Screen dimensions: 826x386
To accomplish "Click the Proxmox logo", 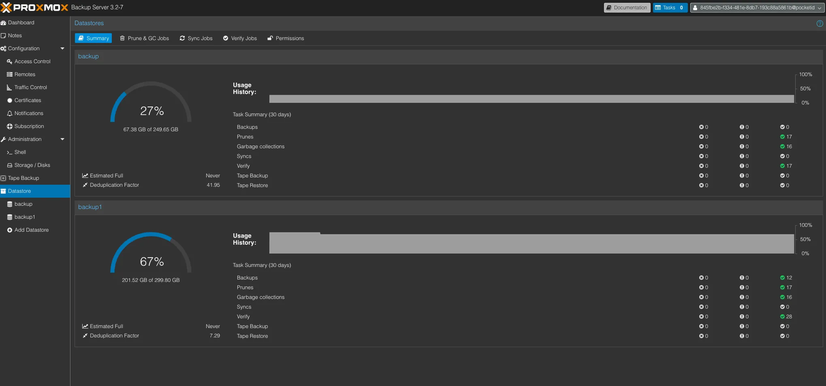I will click(x=34, y=8).
